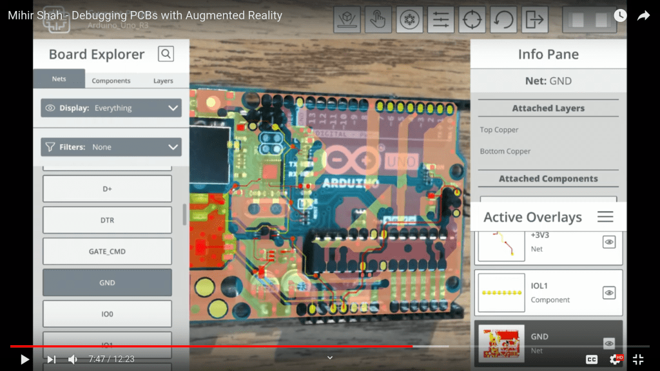
Task: Open the display adjustment settings icon
Action: pyautogui.click(x=441, y=19)
